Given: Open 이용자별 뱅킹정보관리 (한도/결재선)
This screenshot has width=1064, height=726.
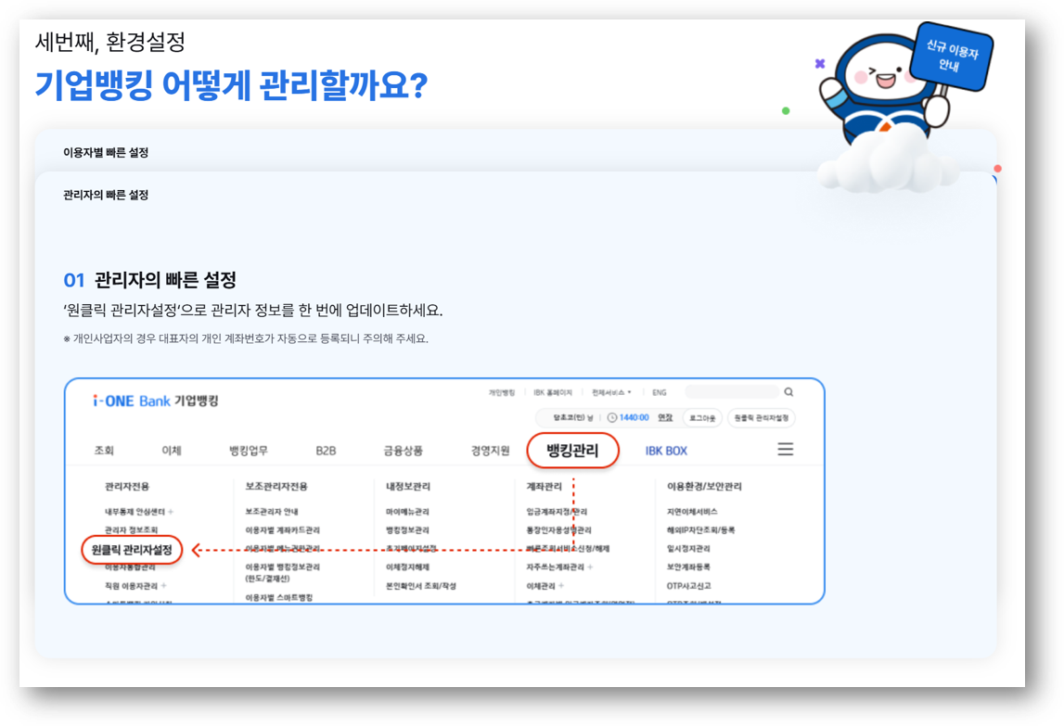Looking at the screenshot, I should [x=282, y=573].
